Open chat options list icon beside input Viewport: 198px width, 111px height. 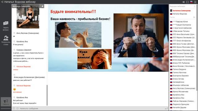coord(14,108)
